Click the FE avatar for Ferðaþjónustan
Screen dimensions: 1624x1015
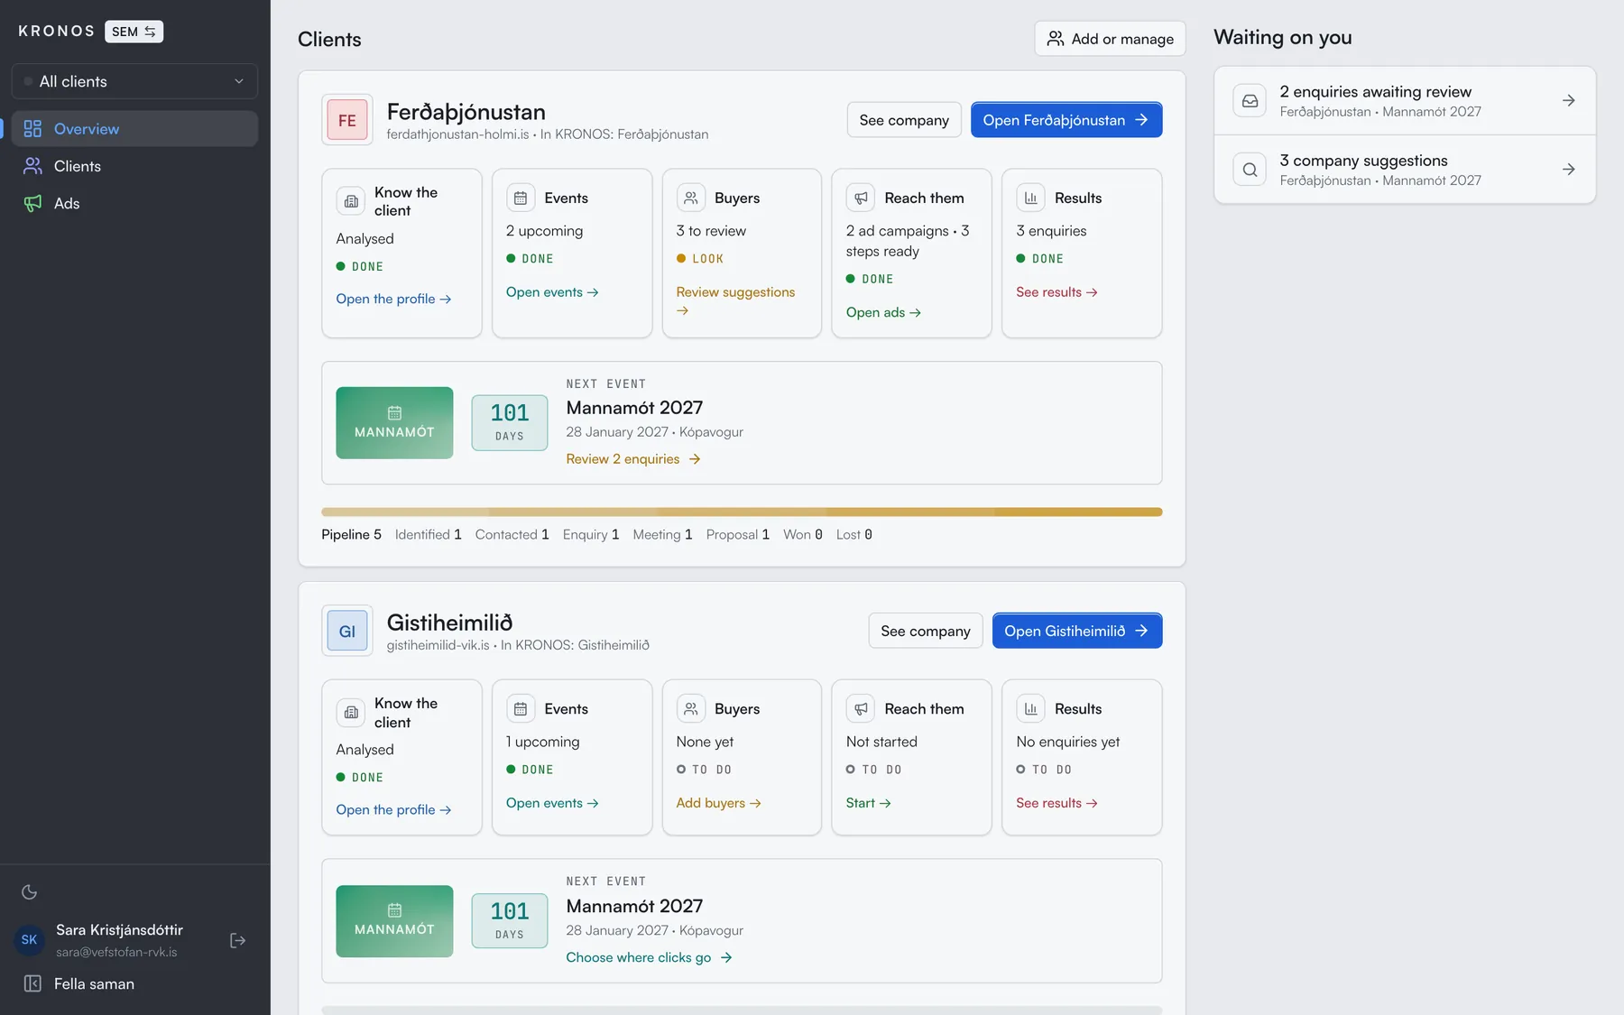pyautogui.click(x=347, y=120)
